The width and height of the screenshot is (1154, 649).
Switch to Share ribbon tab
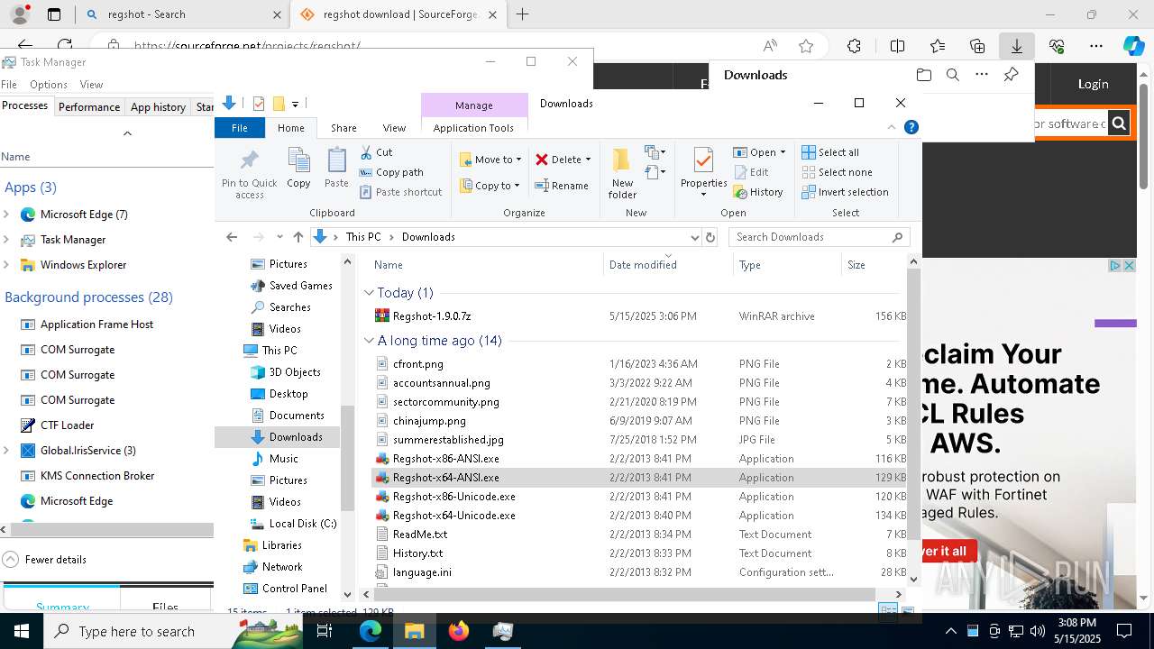click(343, 128)
